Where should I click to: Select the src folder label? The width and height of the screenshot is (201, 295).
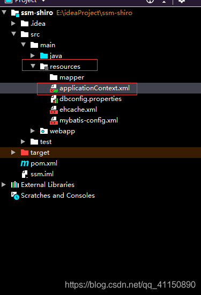tap(35, 34)
